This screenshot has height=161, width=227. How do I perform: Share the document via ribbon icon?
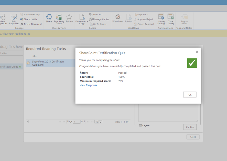pos(49,18)
